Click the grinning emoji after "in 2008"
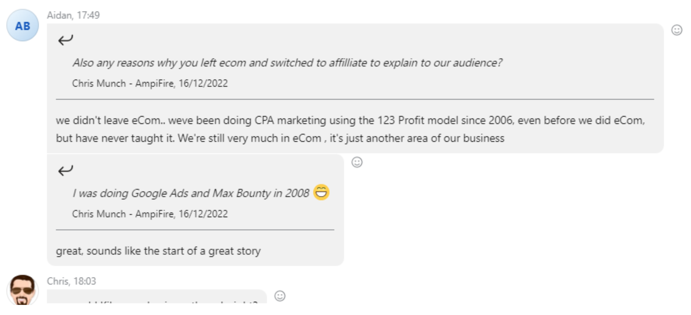The height and width of the screenshot is (315, 691). 321,192
